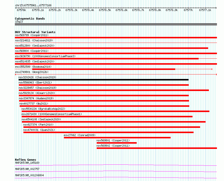The width and height of the screenshot is (224, 181).
Task: Select the black nsv3202426 variant bar
Action: (x=103, y=80)
